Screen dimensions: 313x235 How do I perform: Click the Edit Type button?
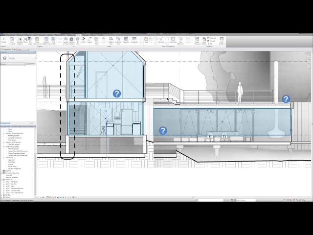pyautogui.click(x=31, y=64)
